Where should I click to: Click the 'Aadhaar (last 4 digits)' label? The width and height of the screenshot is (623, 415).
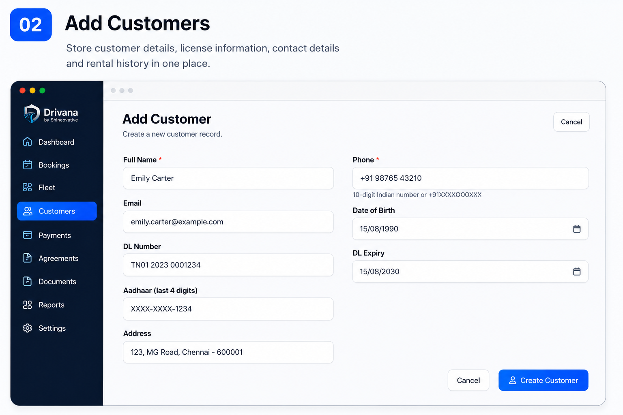coord(160,291)
